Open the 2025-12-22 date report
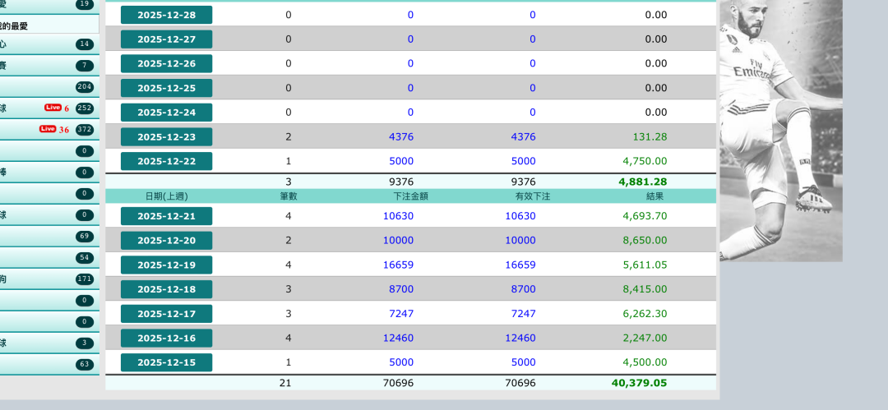888x410 pixels. click(166, 161)
